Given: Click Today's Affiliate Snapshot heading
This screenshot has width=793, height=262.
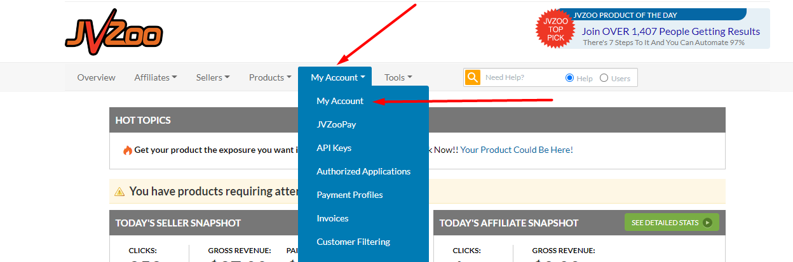Looking at the screenshot, I should (509, 223).
